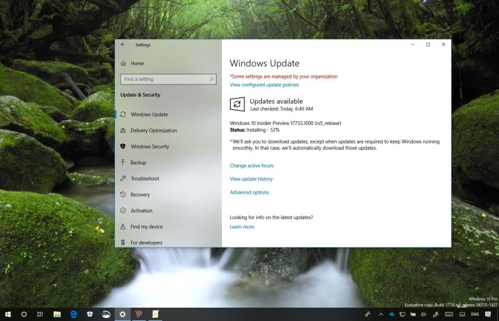Screen dimensions: 499x321
Task: Click the magnifier icon in the search box
Action: 212,79
